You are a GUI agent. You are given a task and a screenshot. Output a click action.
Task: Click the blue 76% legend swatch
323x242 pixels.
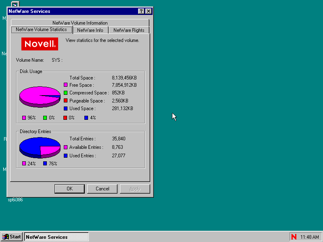(45, 163)
